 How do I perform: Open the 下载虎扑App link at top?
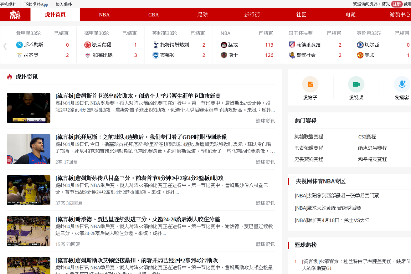[36, 4]
